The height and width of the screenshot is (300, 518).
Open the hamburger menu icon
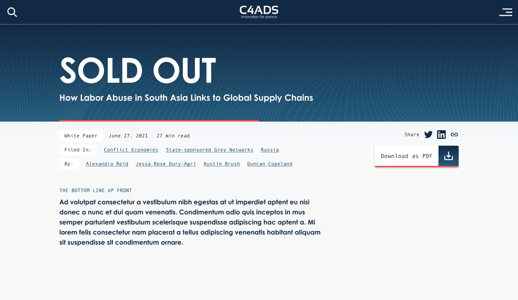click(x=506, y=12)
